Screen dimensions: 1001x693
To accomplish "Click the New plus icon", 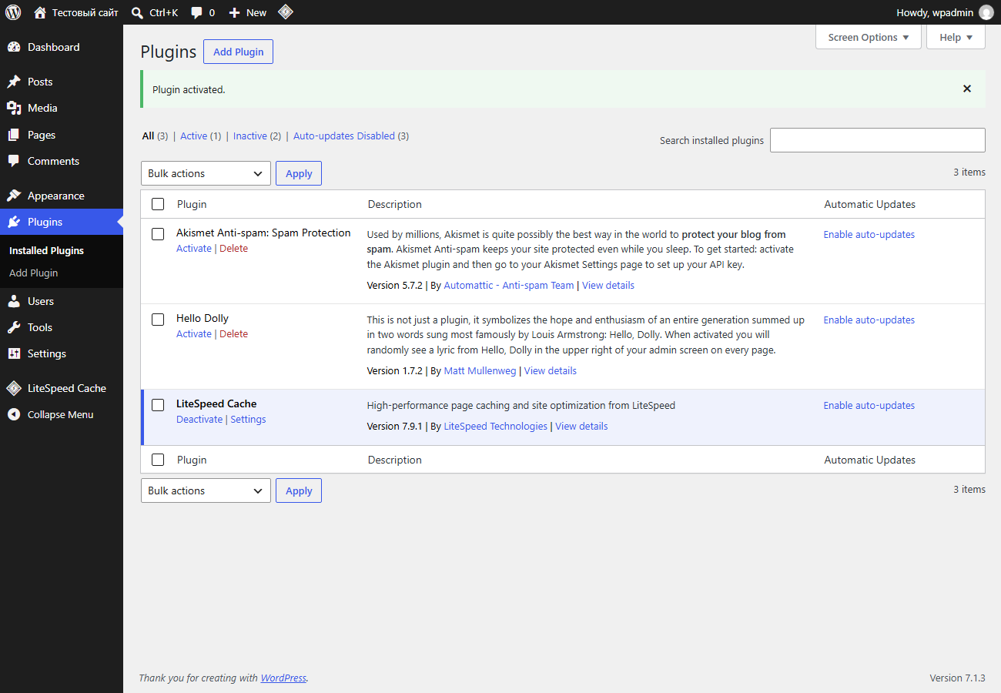I will coord(235,12).
